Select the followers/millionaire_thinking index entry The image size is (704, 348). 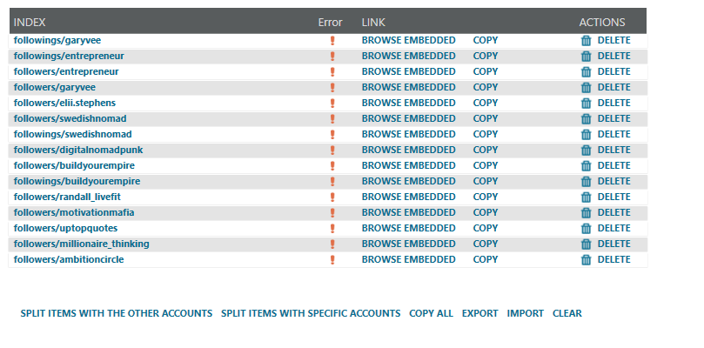pos(82,244)
